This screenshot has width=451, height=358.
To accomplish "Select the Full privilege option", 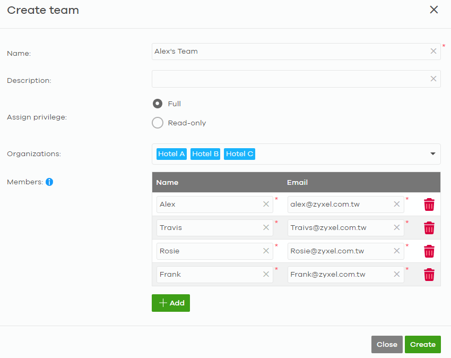I will [x=158, y=104].
